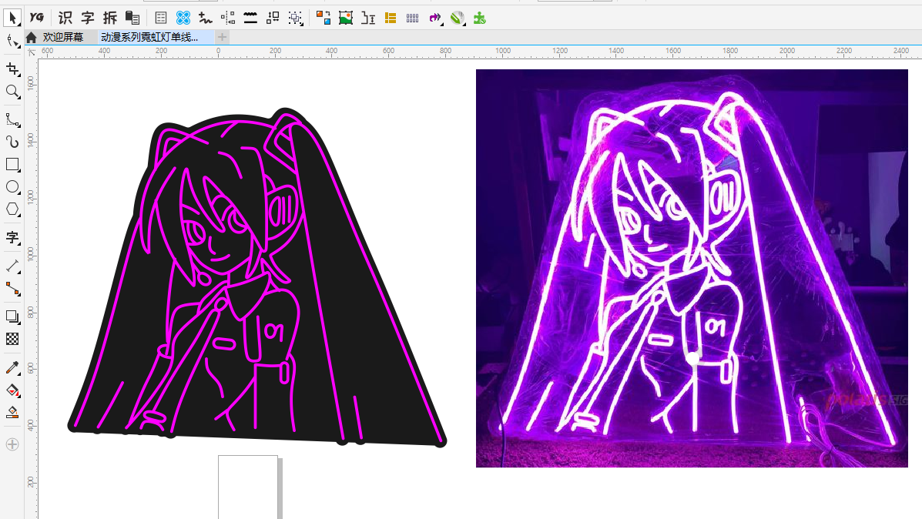Select the Ellipse tool
Viewport: 922px width, 519px height.
pos(12,187)
